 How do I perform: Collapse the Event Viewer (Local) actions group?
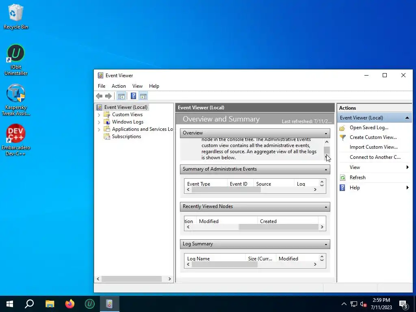point(407,118)
